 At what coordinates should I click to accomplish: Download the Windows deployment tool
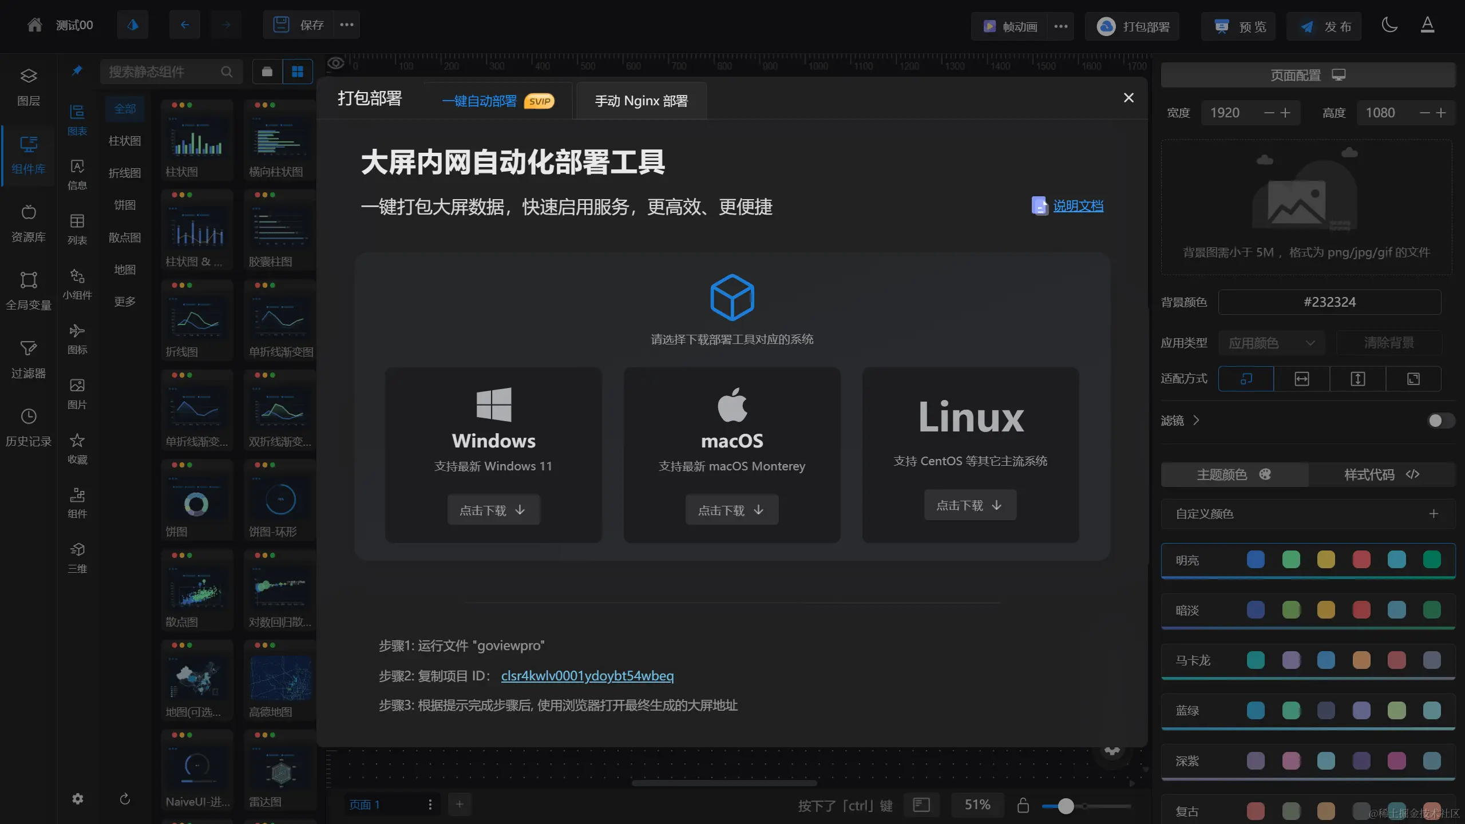click(493, 510)
